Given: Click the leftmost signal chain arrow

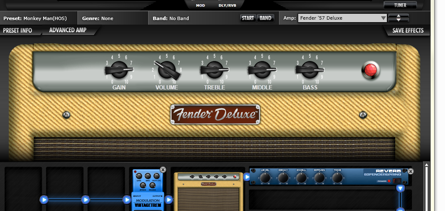Looking at the screenshot, I should click(43, 200).
